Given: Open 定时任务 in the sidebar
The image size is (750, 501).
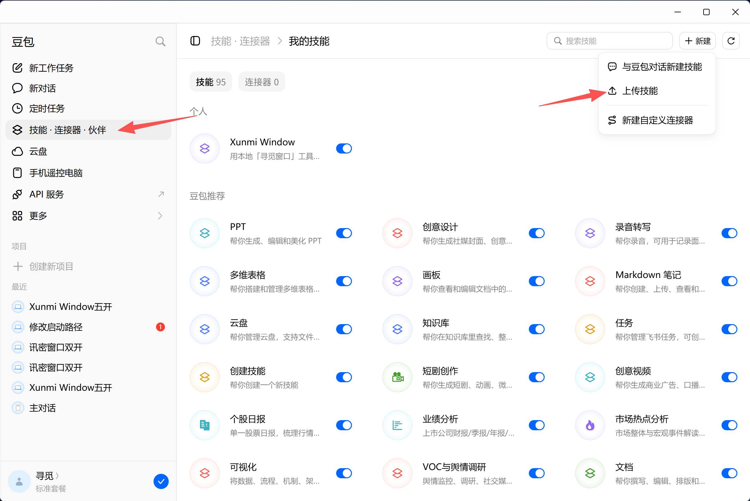Looking at the screenshot, I should tap(88, 108).
